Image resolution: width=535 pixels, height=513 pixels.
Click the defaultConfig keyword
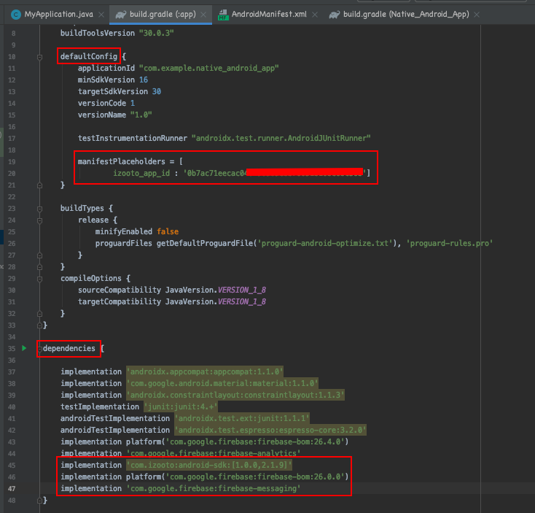point(89,56)
